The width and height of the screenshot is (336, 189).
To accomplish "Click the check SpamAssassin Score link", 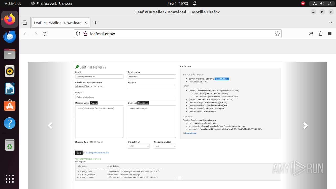I will click(x=97, y=153).
